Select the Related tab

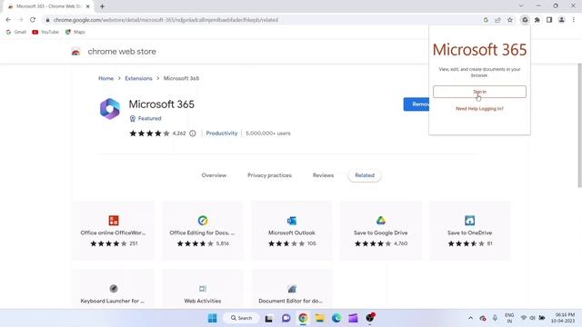tap(365, 175)
